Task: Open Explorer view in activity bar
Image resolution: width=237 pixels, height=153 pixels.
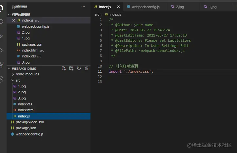Action: coord(1,8)
